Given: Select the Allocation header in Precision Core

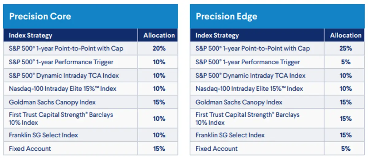Looking at the screenshot, I should pyautogui.click(x=159, y=35).
